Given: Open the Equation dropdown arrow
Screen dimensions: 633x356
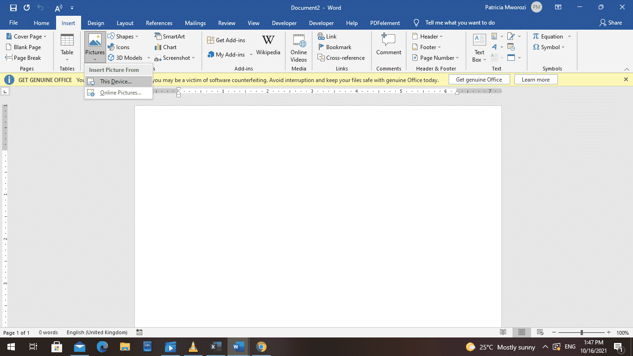Looking at the screenshot, I should point(570,36).
